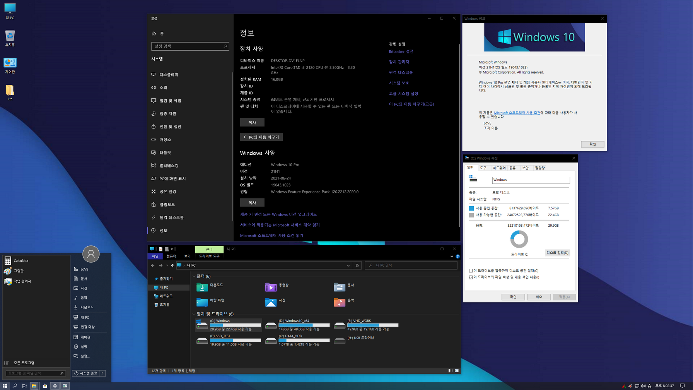Select the (H:) USB 드라이브

(x=354, y=340)
